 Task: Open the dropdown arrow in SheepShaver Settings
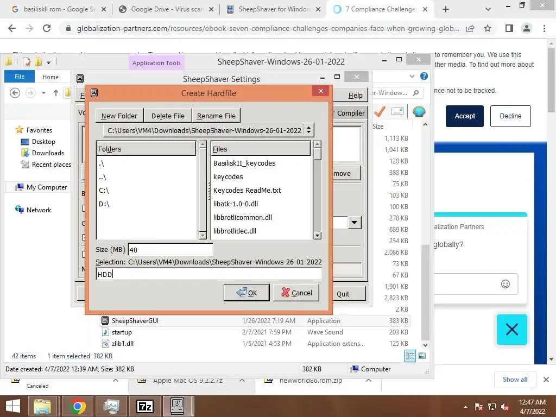click(354, 223)
